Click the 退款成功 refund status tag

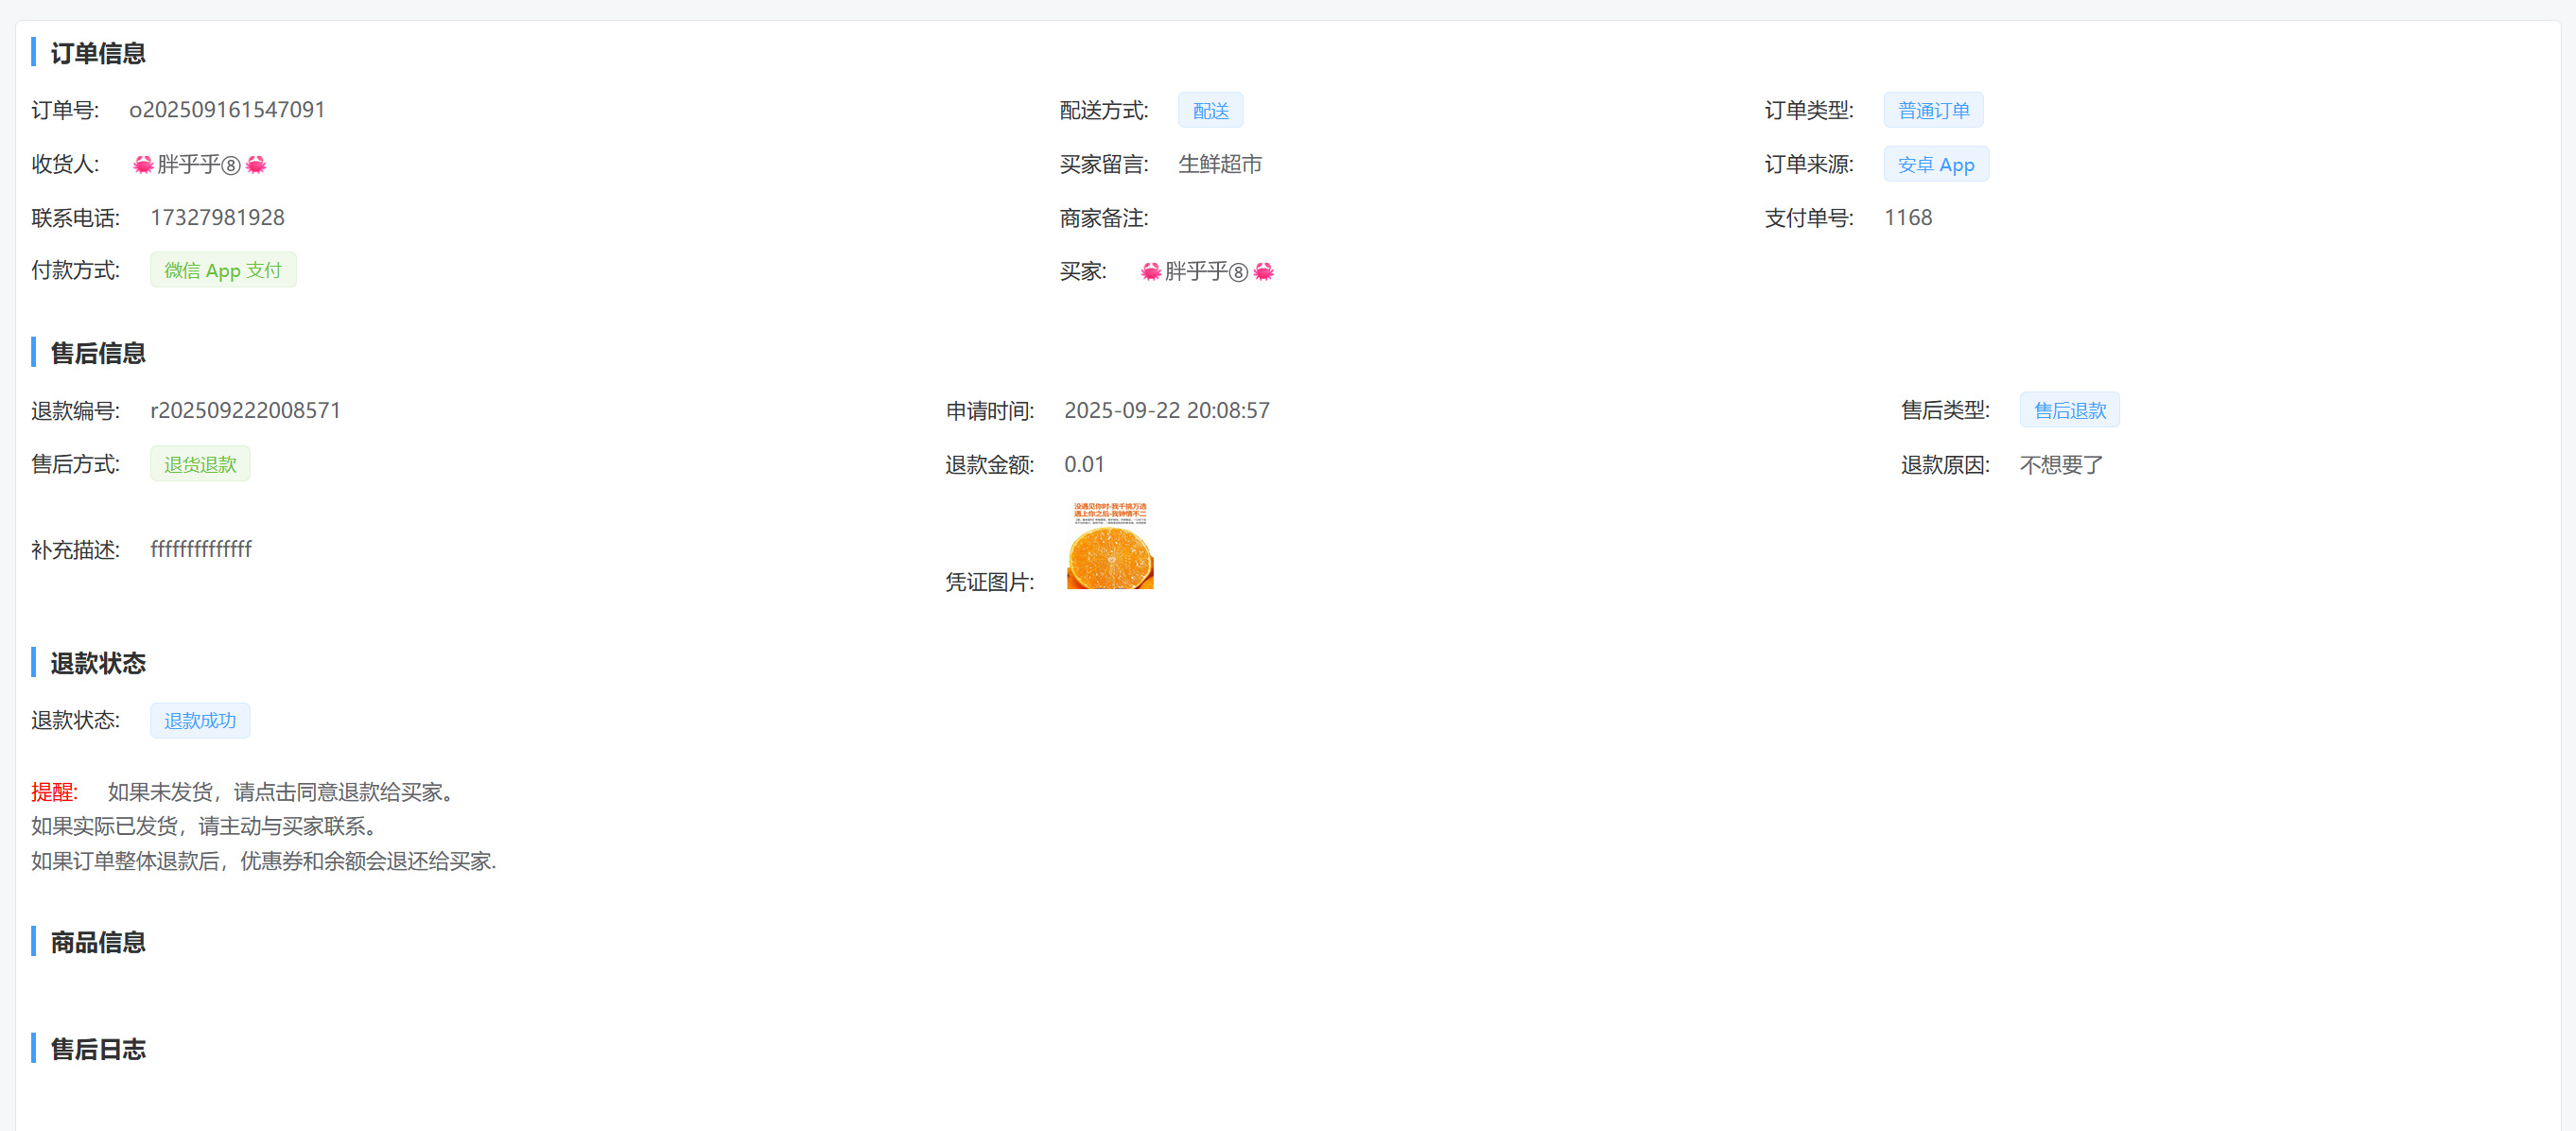pyautogui.click(x=200, y=720)
